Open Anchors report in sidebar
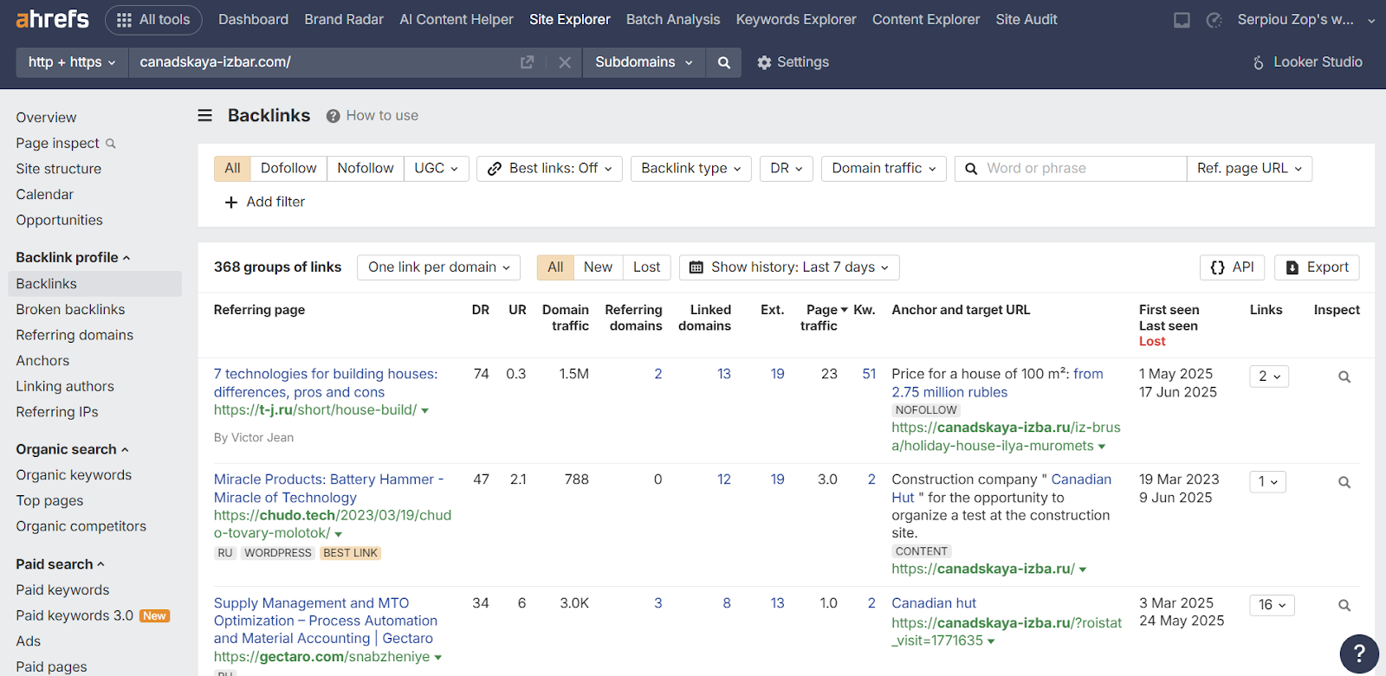Screen dimensions: 1386x676 pos(42,361)
